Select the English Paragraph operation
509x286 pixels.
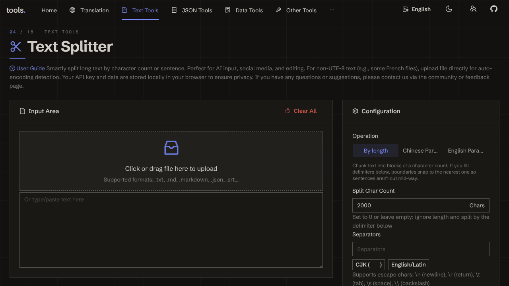465,151
